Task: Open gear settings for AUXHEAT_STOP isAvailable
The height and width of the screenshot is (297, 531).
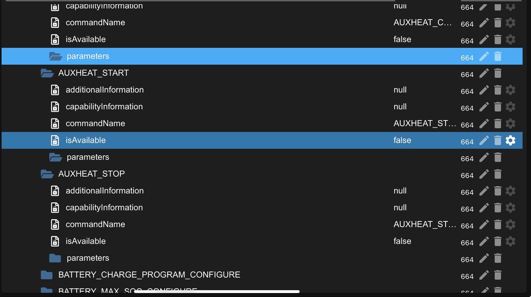Action: 510,241
